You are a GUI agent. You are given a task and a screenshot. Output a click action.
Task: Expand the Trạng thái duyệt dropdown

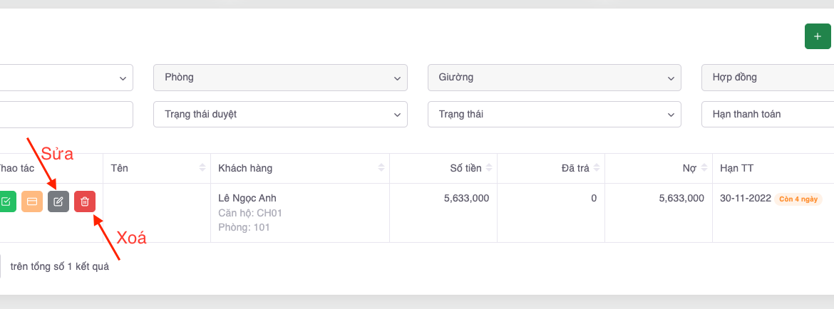coord(280,114)
